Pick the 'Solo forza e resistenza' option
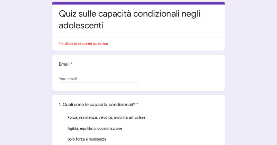 [87, 139]
